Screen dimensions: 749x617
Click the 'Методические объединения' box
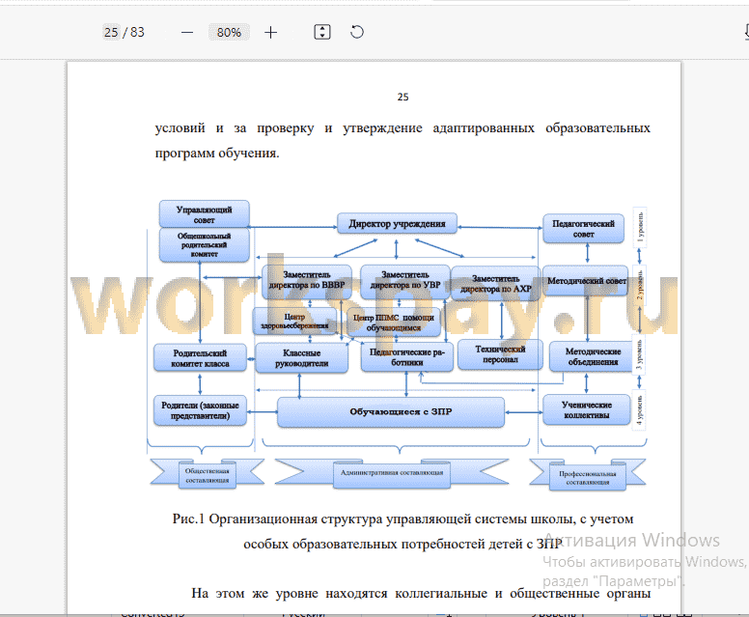(x=593, y=357)
